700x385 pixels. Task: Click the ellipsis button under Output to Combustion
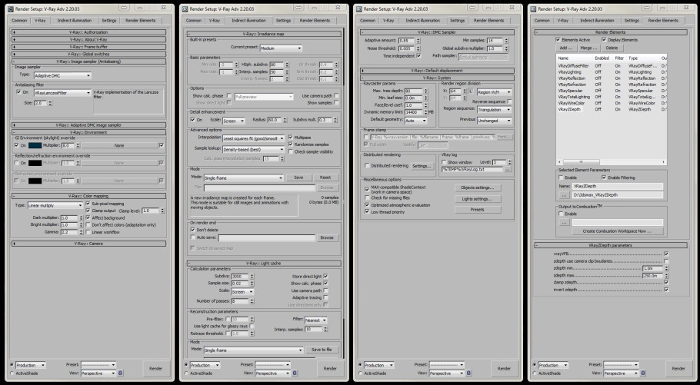pyautogui.click(x=565, y=222)
